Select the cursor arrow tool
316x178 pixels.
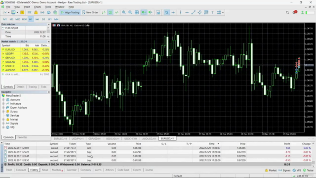tap(167, 12)
